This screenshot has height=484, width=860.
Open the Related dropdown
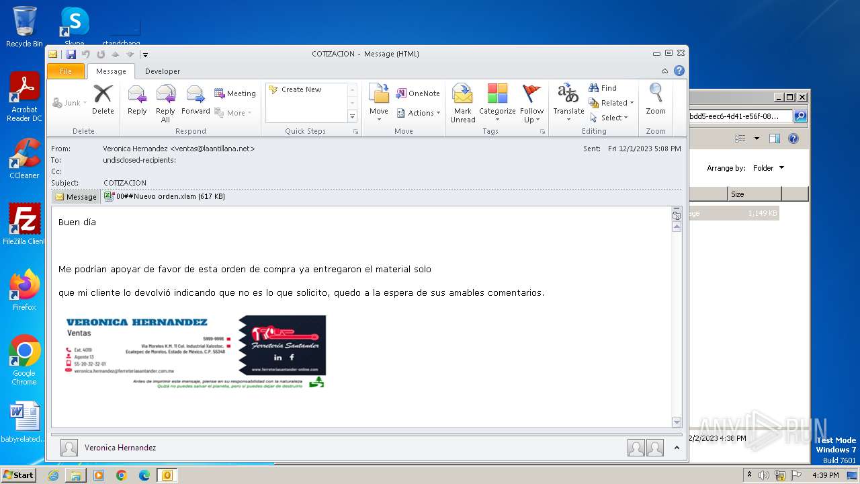(611, 103)
